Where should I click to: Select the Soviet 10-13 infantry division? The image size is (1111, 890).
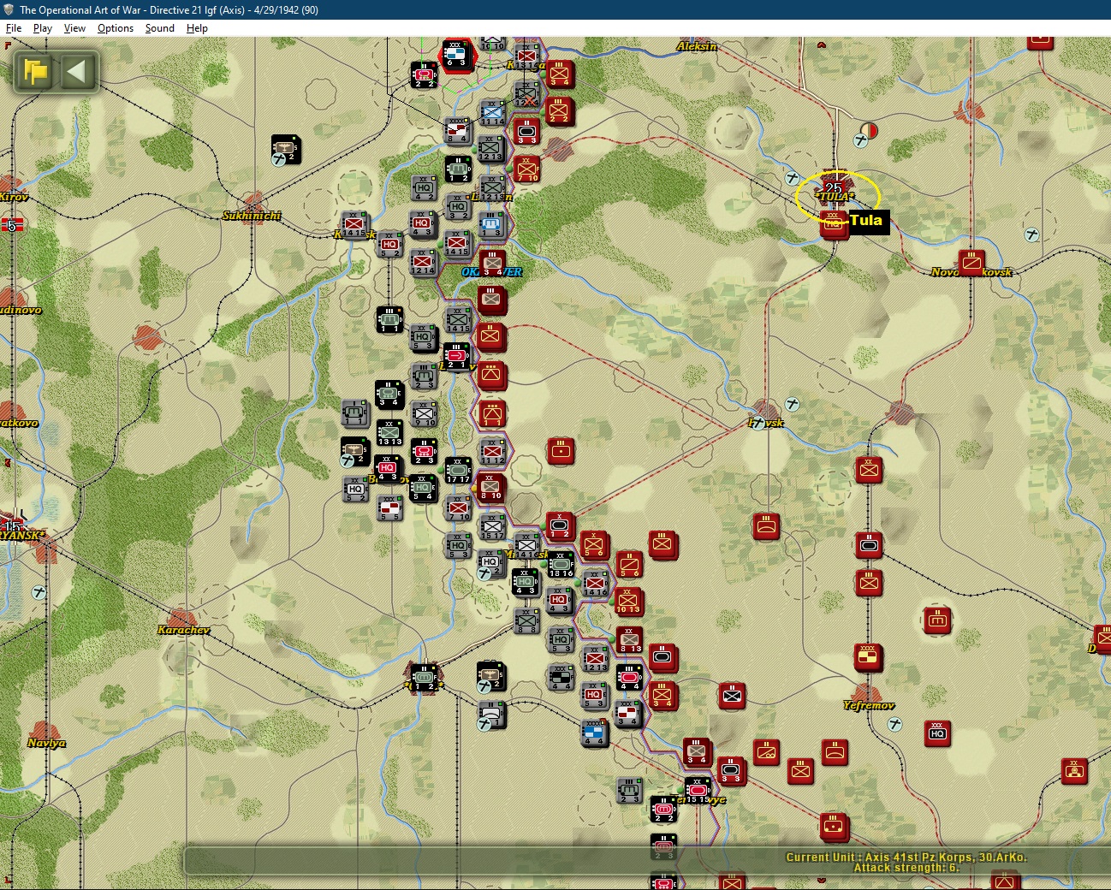point(627,600)
